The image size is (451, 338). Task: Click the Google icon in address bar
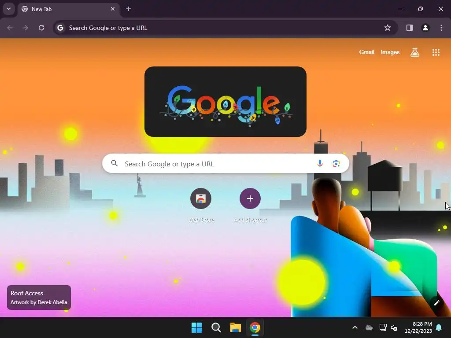60,28
